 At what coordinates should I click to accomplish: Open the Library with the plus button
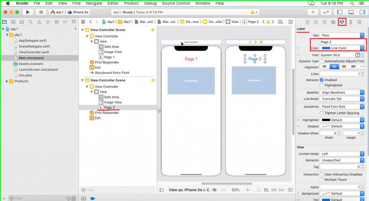(313, 12)
